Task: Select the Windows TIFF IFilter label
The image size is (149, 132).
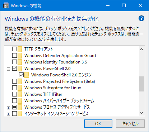Action: (43, 94)
